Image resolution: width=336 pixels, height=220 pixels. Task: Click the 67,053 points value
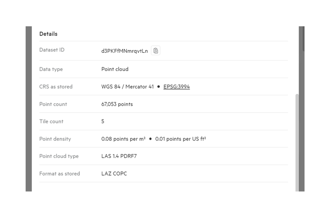(x=117, y=104)
